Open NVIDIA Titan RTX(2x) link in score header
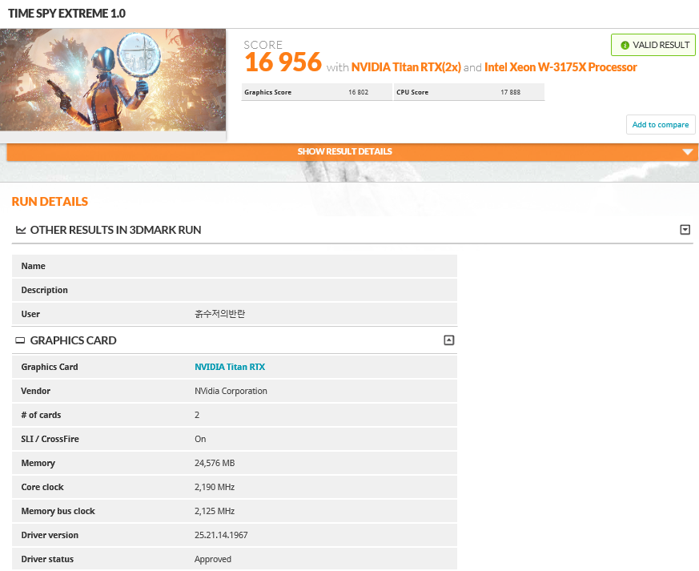 point(406,67)
